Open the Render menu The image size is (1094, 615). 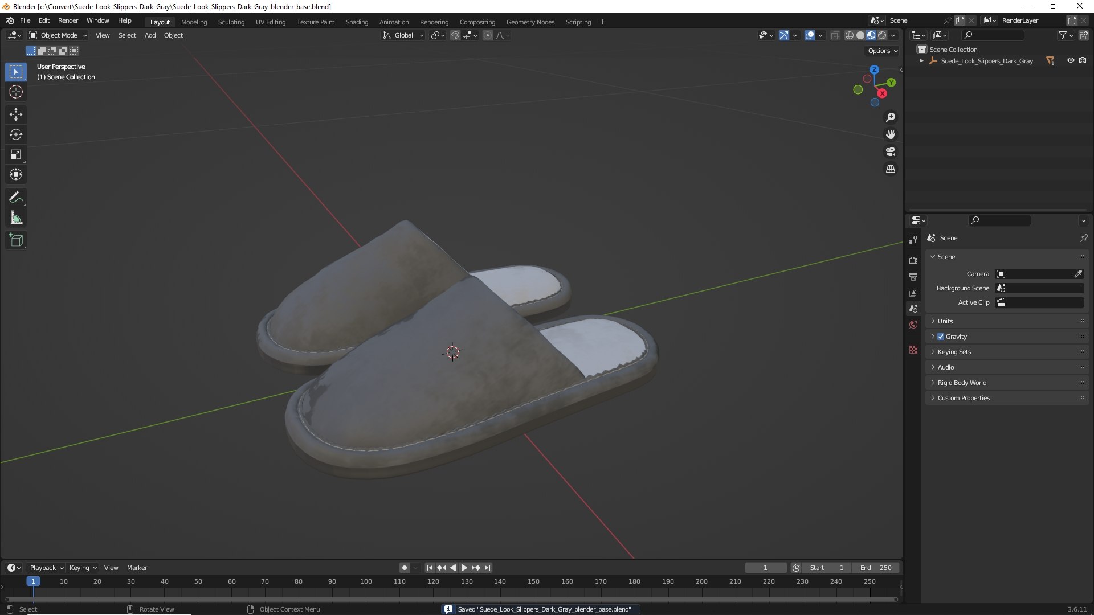(x=68, y=20)
